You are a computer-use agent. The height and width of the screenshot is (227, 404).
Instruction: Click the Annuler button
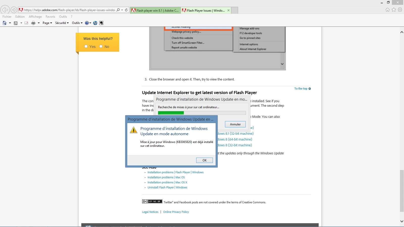(x=235, y=124)
